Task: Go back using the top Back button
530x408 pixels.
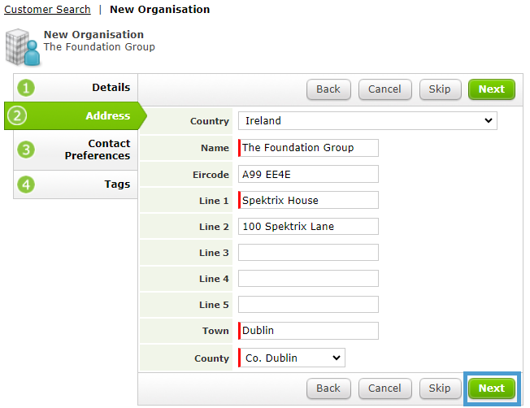Action: (x=328, y=89)
